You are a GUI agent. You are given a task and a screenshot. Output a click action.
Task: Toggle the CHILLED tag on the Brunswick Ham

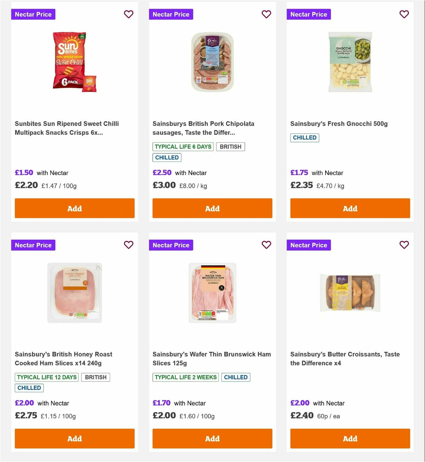click(236, 377)
